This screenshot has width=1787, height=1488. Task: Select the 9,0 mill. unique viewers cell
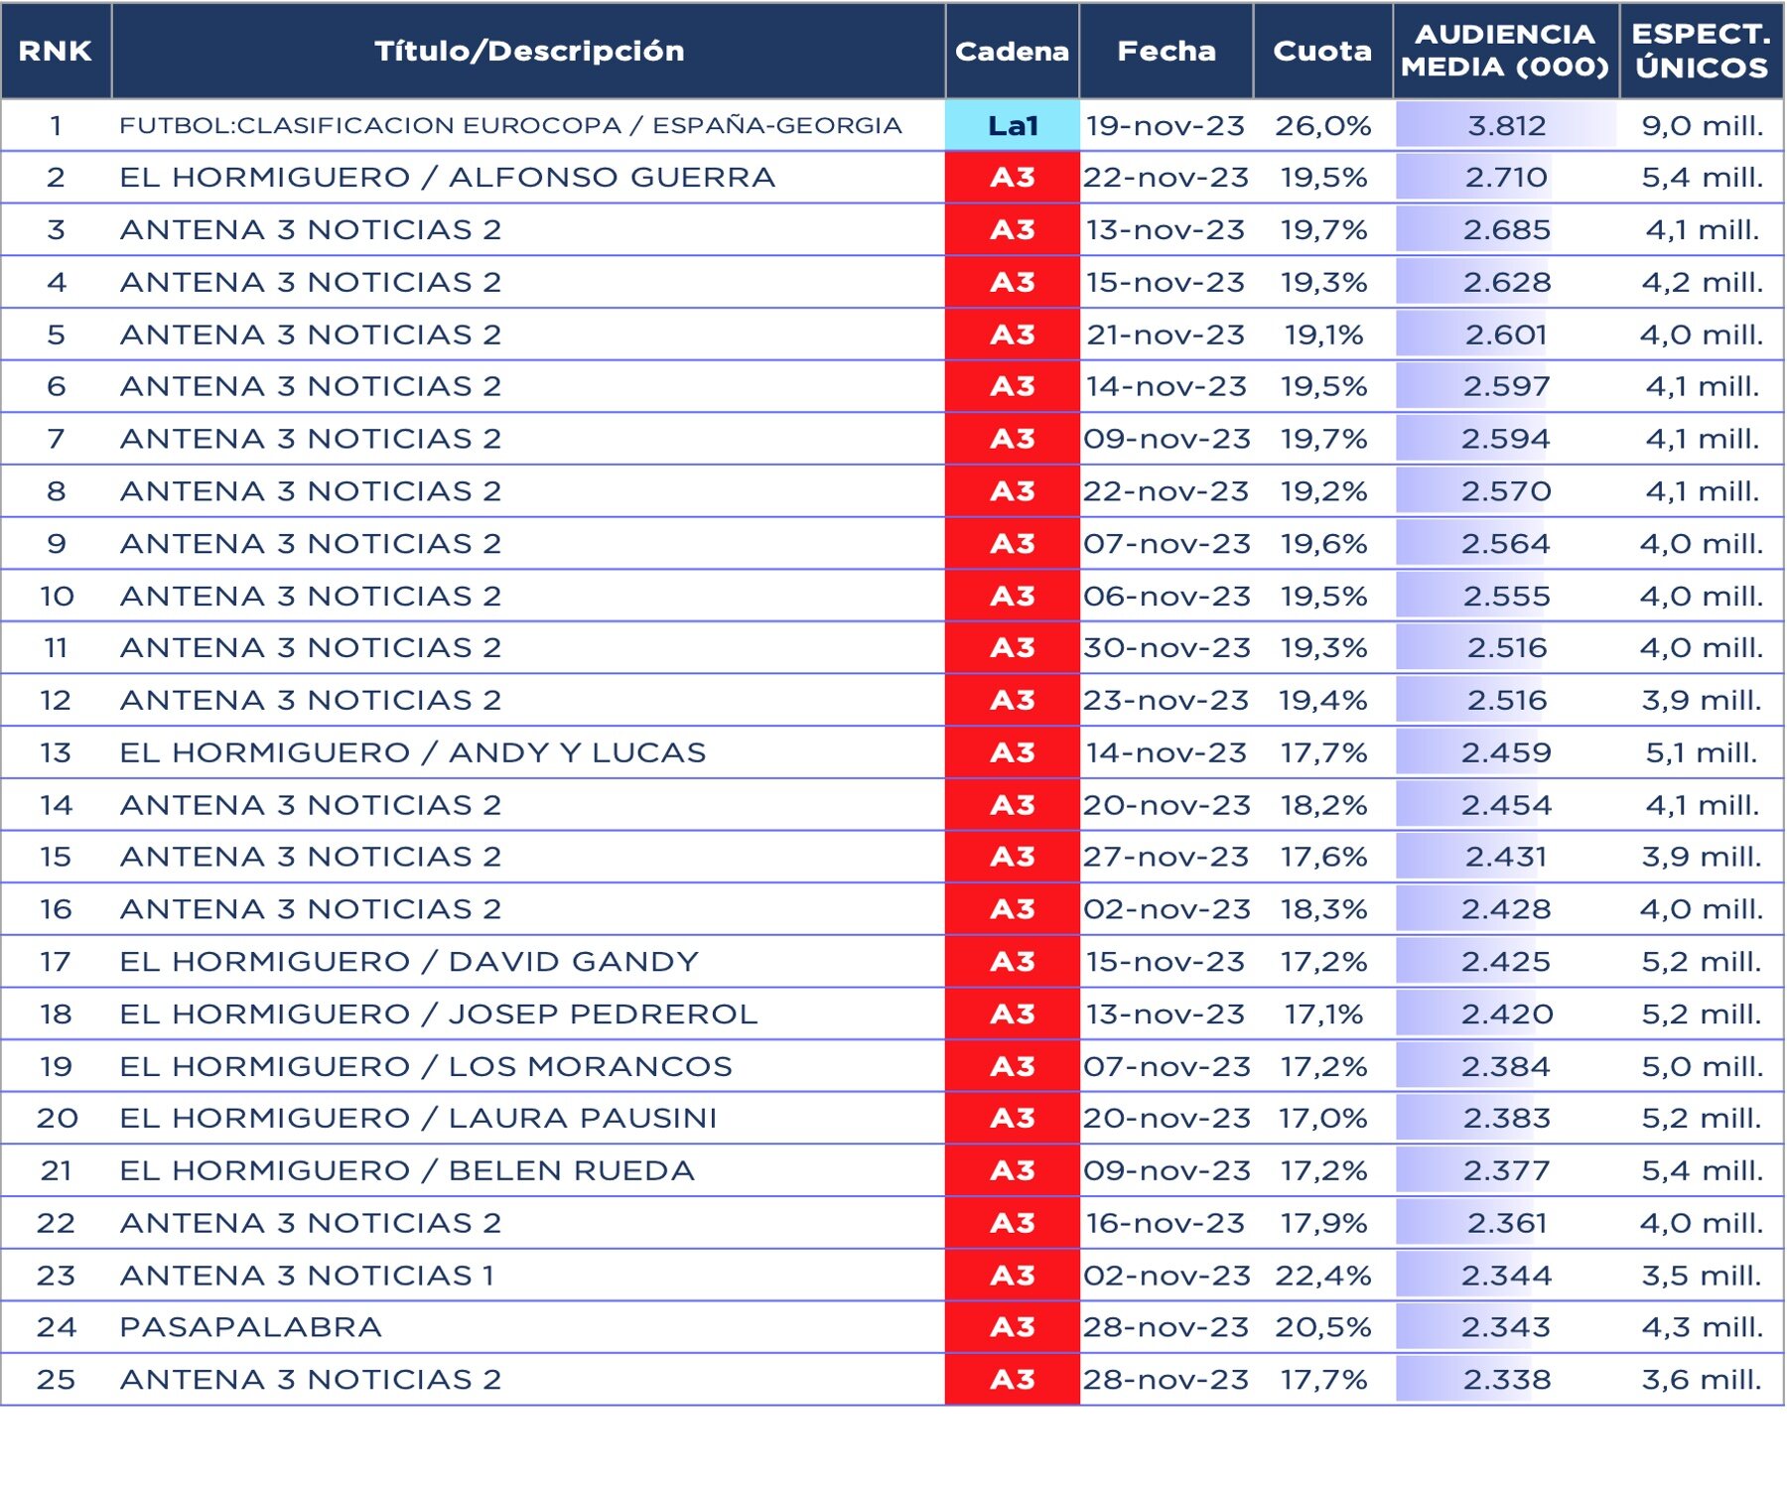tap(1702, 125)
